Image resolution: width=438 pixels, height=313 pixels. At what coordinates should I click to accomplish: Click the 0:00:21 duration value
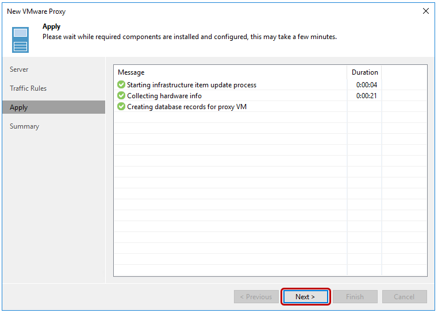(367, 96)
